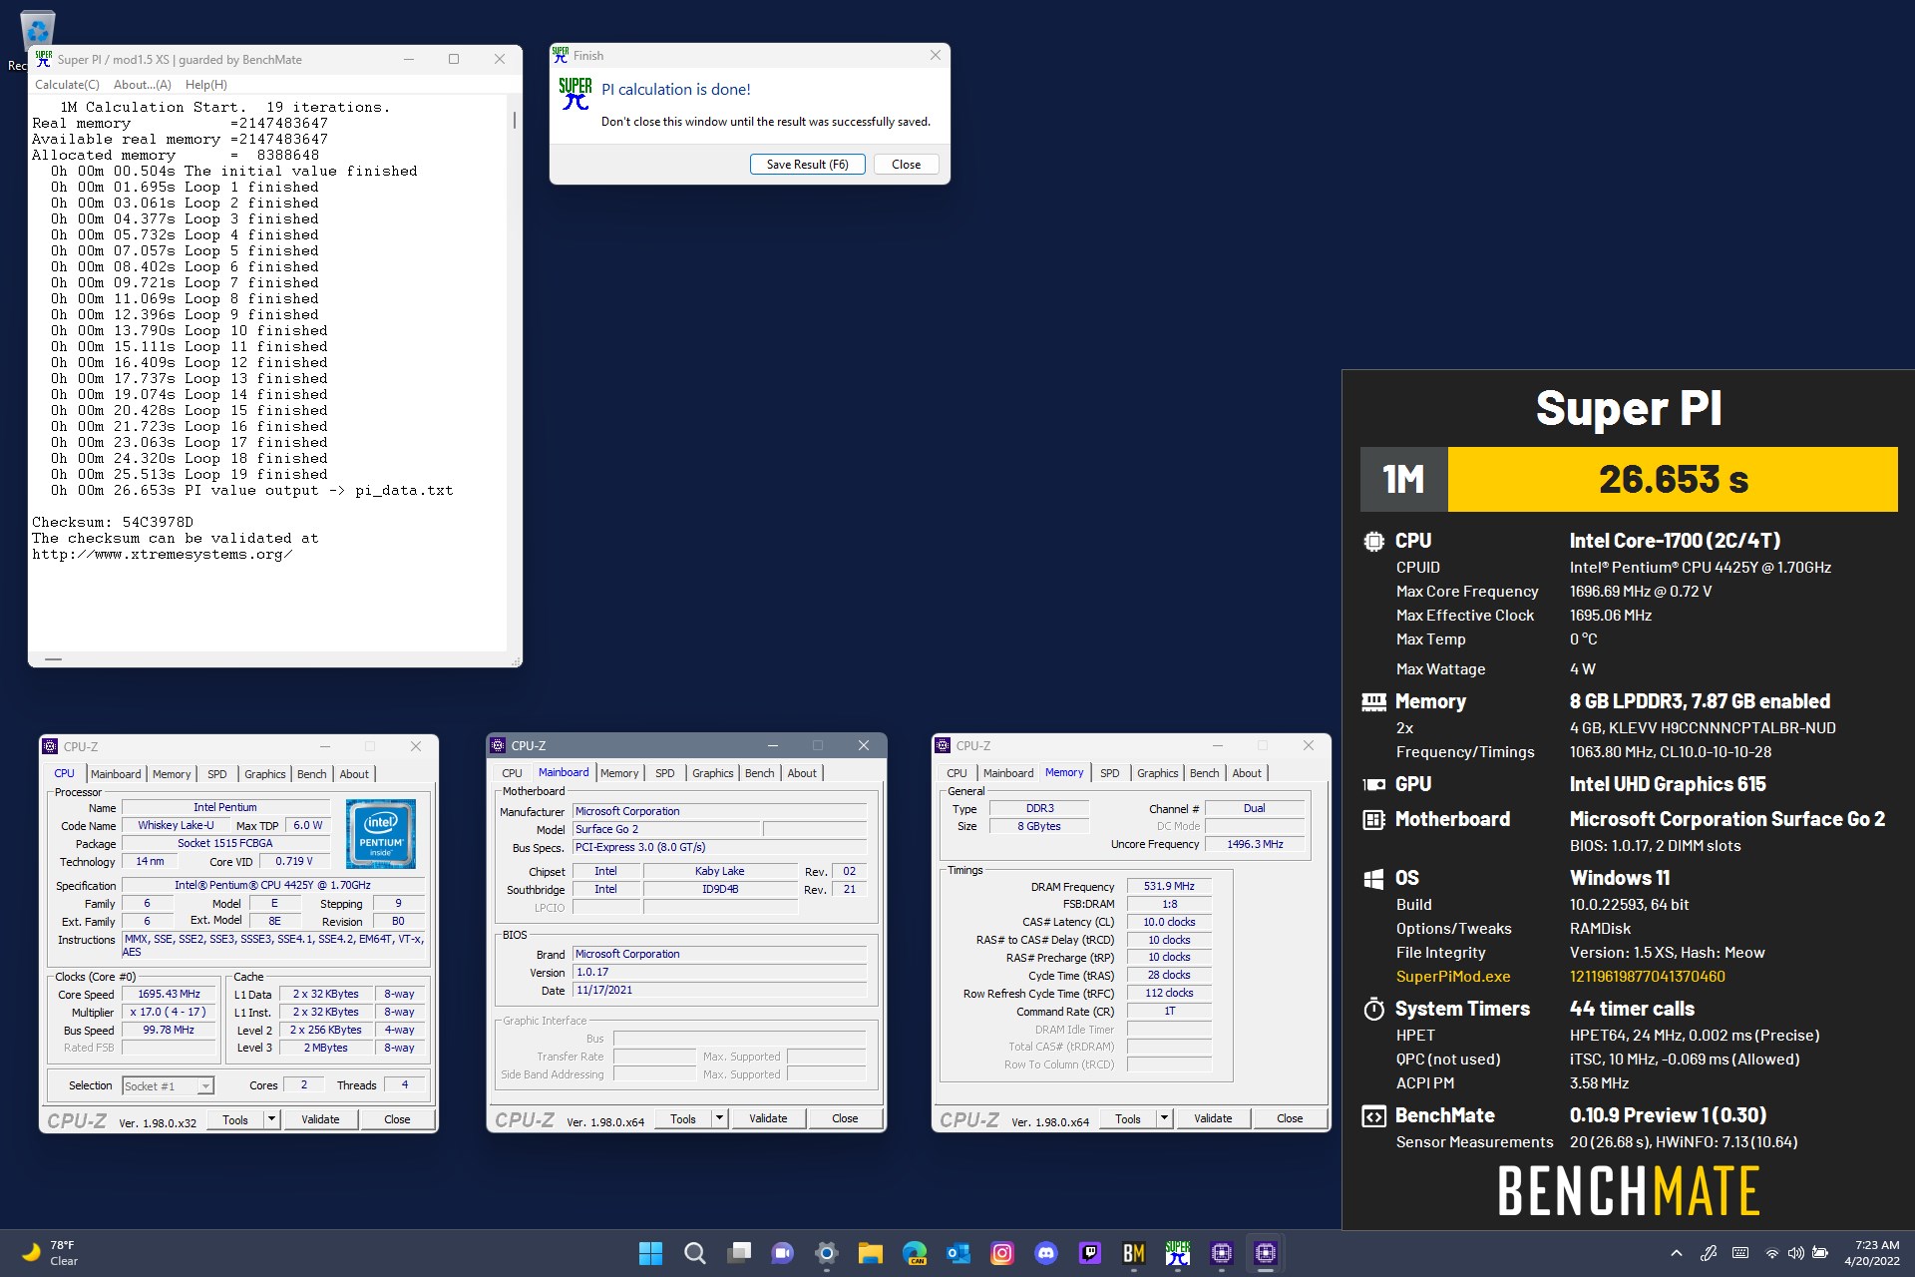Open Bench tab in the x32 CPU-Z window
Viewport: 1915px width, 1277px height.
tap(312, 774)
